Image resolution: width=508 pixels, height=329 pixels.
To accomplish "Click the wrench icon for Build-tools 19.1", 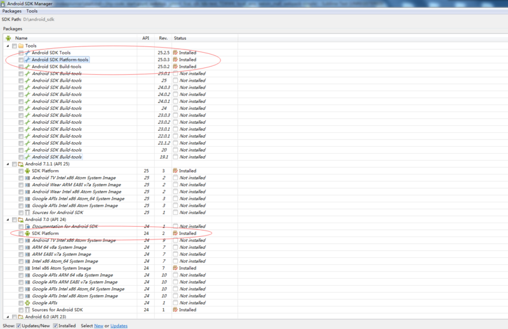I will (27, 157).
